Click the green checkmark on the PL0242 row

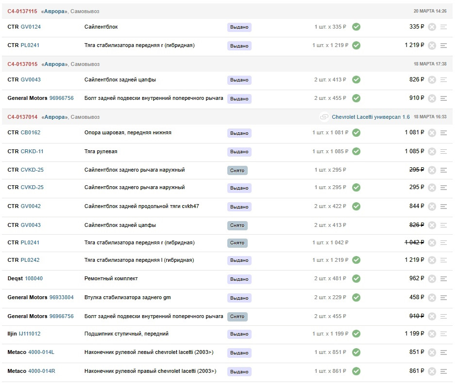click(x=356, y=260)
